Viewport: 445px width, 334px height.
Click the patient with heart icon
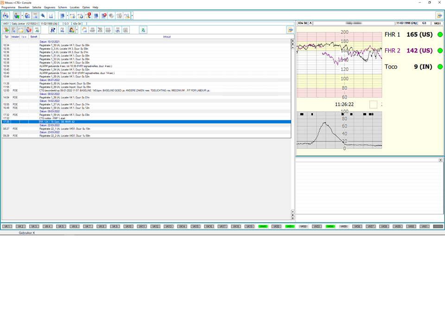[29, 30]
